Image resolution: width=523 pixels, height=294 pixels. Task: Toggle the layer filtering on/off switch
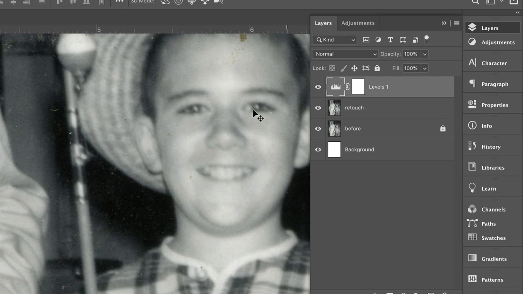pos(427,39)
